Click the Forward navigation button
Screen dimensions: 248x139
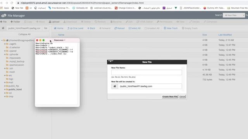coord(105,28)
